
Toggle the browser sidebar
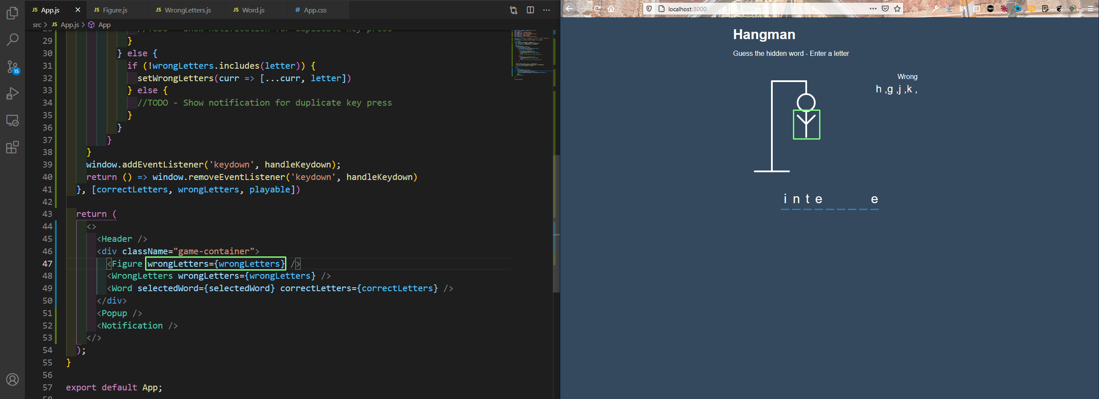coord(977,9)
